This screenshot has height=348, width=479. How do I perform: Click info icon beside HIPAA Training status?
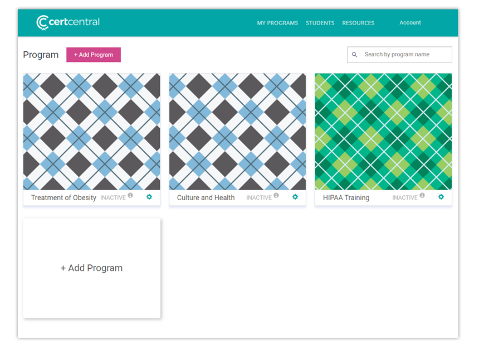(422, 196)
